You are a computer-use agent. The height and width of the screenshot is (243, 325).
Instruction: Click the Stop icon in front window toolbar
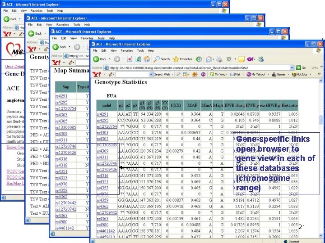coord(130,59)
